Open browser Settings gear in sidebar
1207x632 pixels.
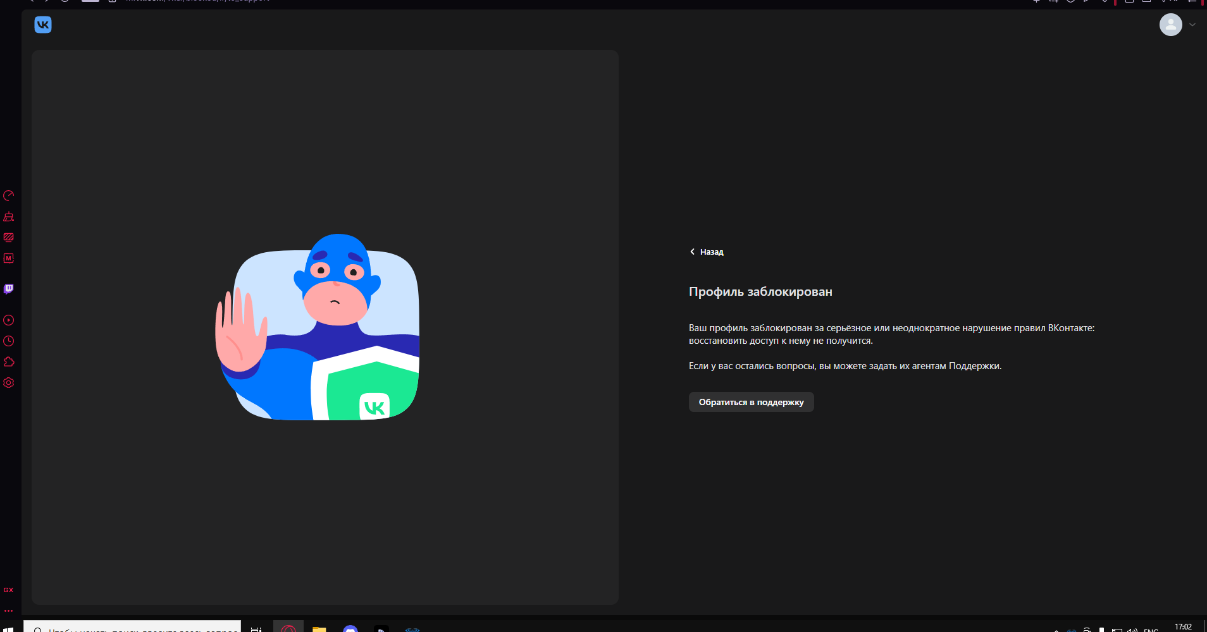(9, 383)
